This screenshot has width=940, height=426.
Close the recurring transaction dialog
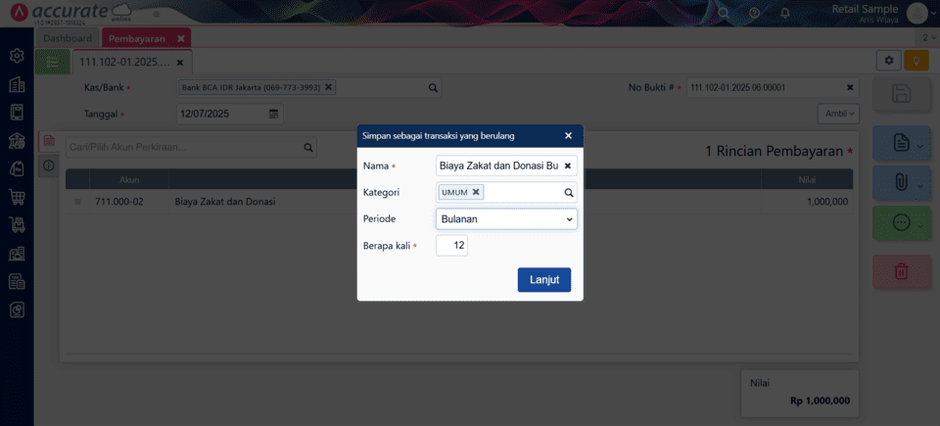tap(568, 135)
